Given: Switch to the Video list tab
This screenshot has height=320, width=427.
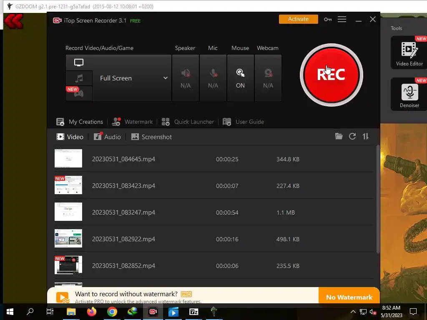Looking at the screenshot, I should [70, 137].
